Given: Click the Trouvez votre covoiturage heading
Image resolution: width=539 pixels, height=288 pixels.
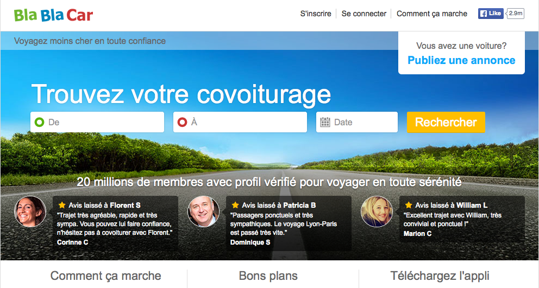Looking at the screenshot, I should 181,94.
